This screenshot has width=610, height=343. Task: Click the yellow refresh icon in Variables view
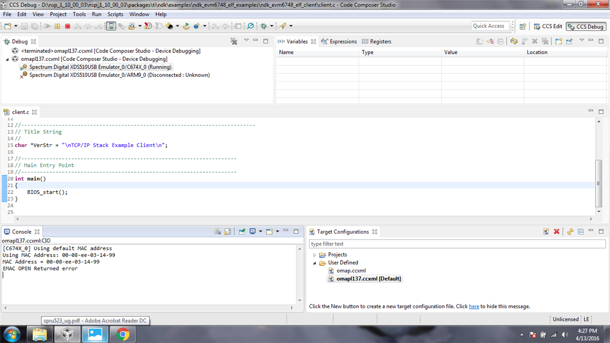(514, 41)
